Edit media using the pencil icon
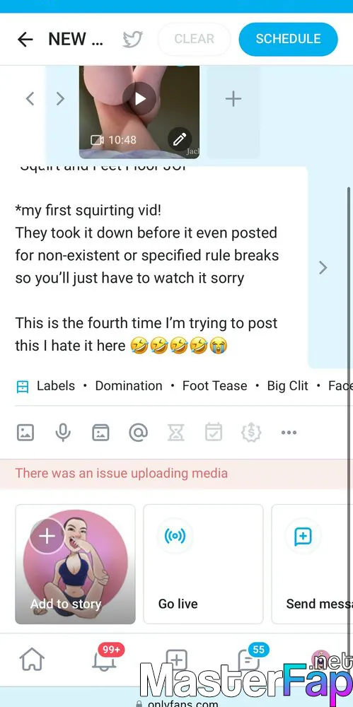 point(180,140)
